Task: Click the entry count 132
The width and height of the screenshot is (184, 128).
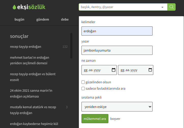Action: tap(65, 47)
